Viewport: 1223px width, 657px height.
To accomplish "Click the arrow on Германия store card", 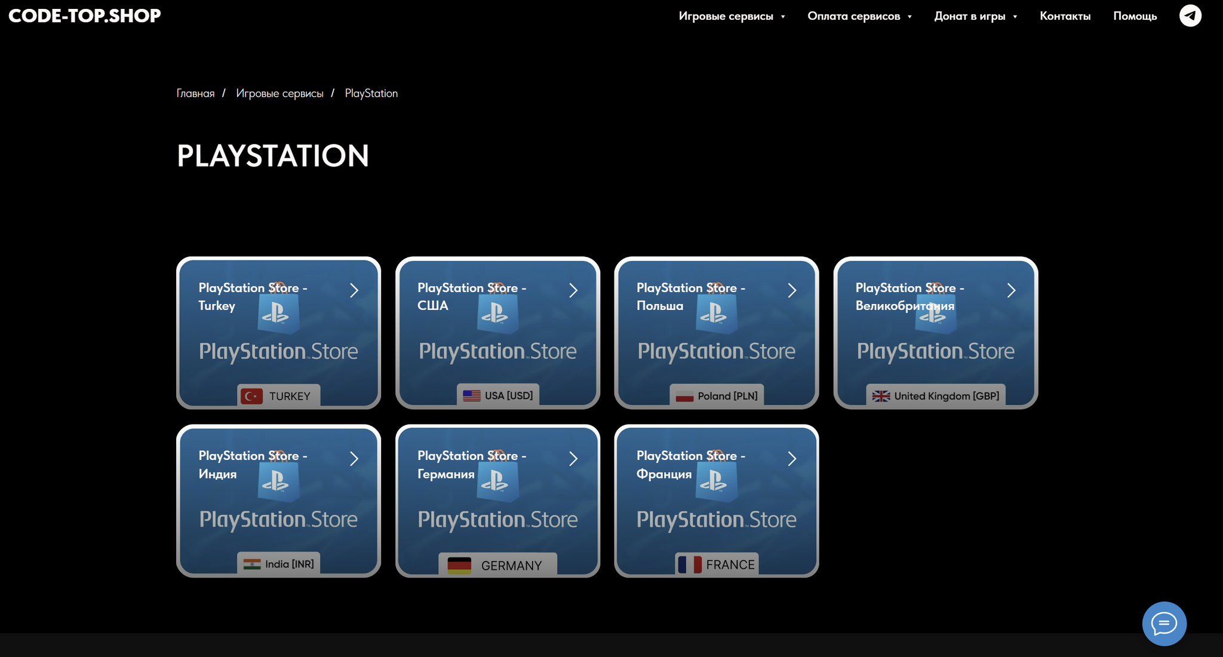I will tap(573, 459).
